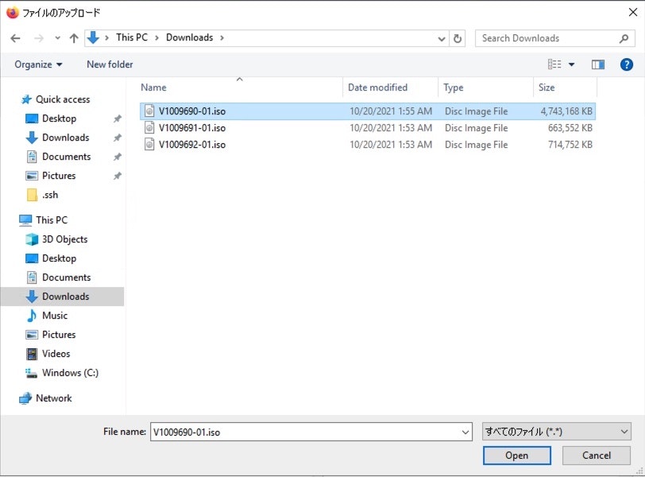Select This PC in the navigation pane
This screenshot has height=477, width=645.
coord(52,220)
